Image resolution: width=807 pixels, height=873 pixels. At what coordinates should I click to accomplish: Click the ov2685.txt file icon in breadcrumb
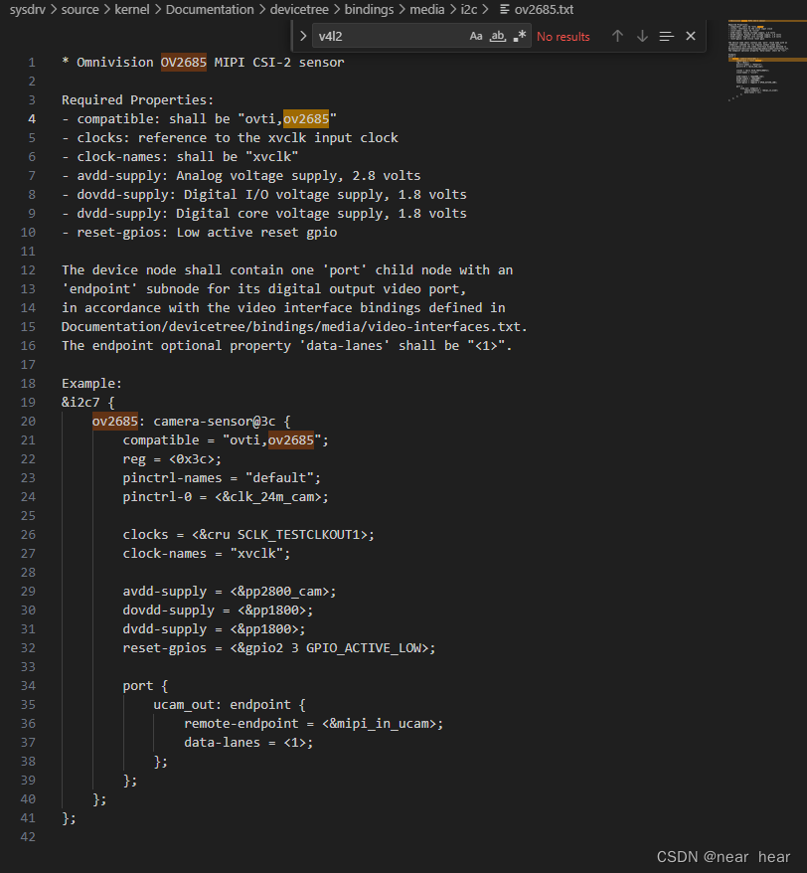[x=504, y=10]
